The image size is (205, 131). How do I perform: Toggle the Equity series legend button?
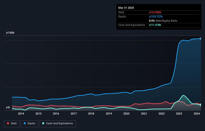click(x=29, y=124)
